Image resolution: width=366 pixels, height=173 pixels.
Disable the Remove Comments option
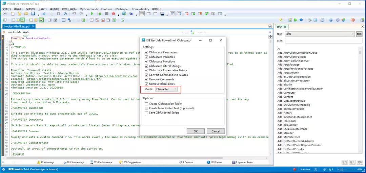coord(146,79)
